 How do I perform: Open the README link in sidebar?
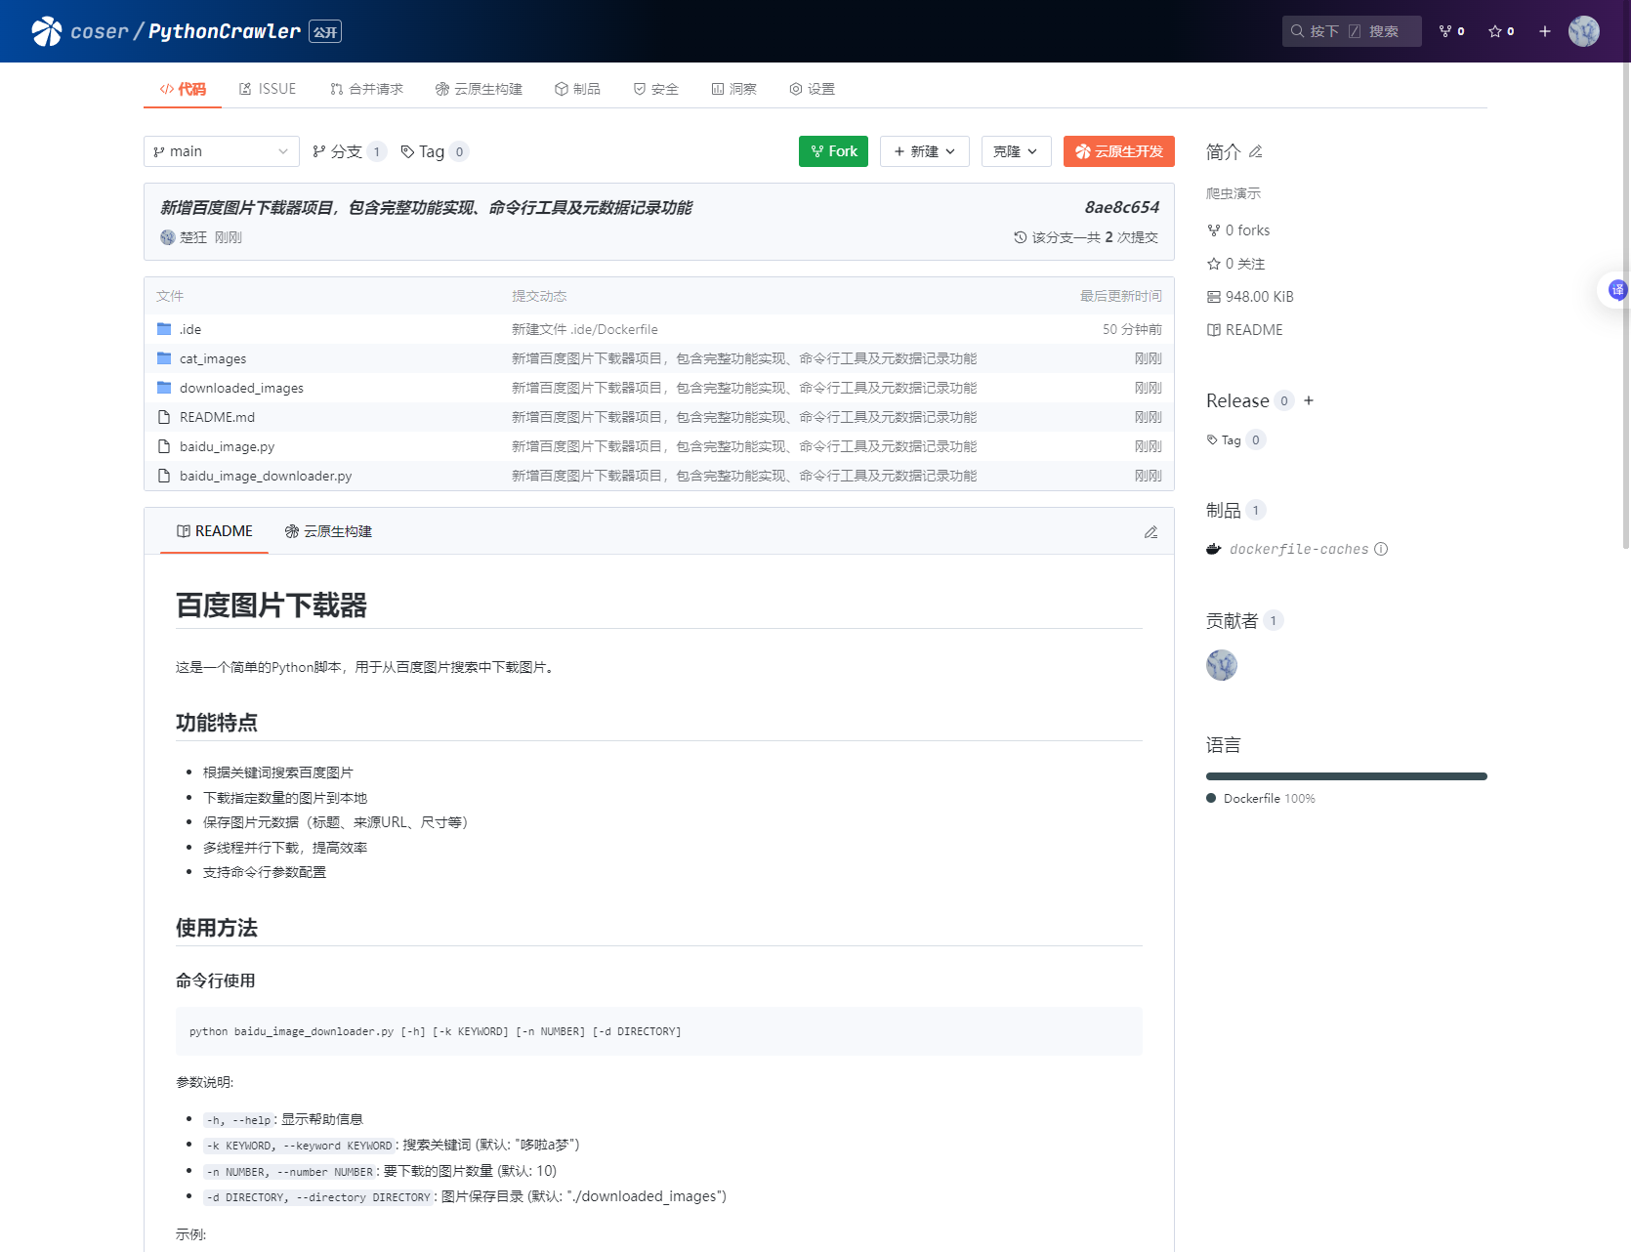pyautogui.click(x=1245, y=330)
